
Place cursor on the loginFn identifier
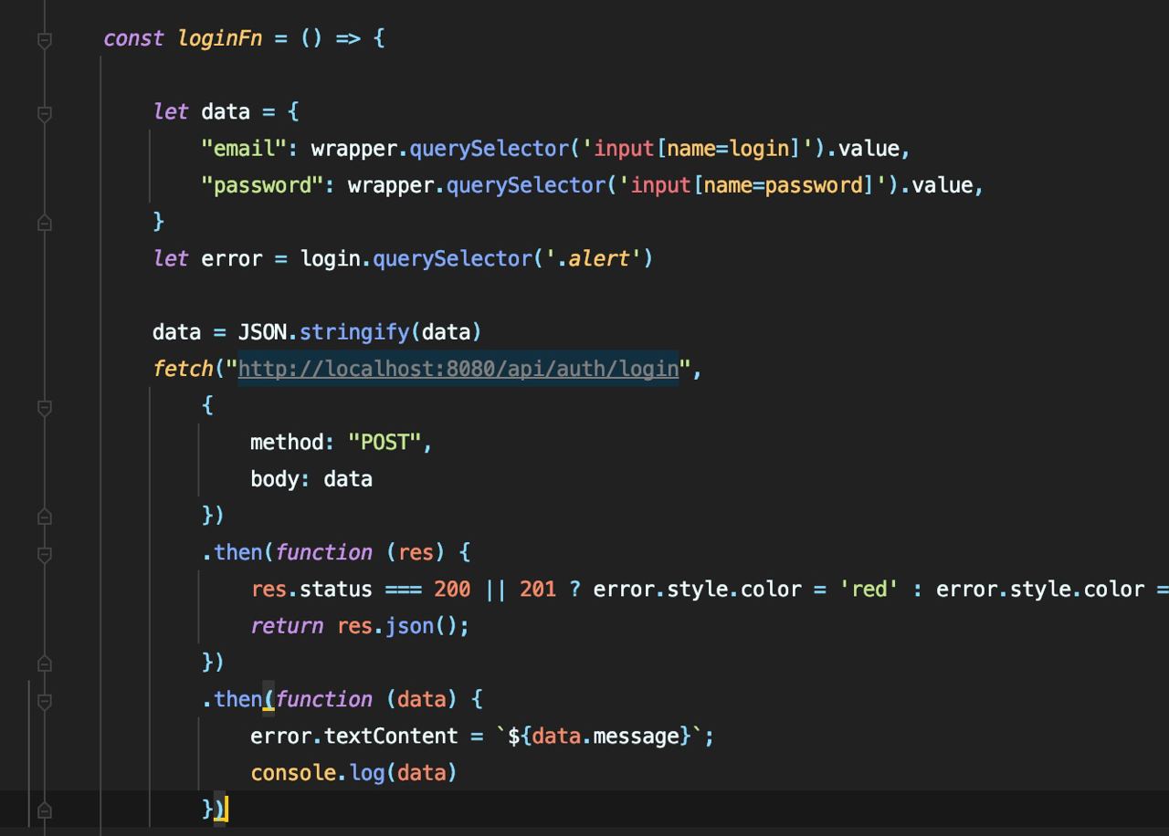(220, 38)
